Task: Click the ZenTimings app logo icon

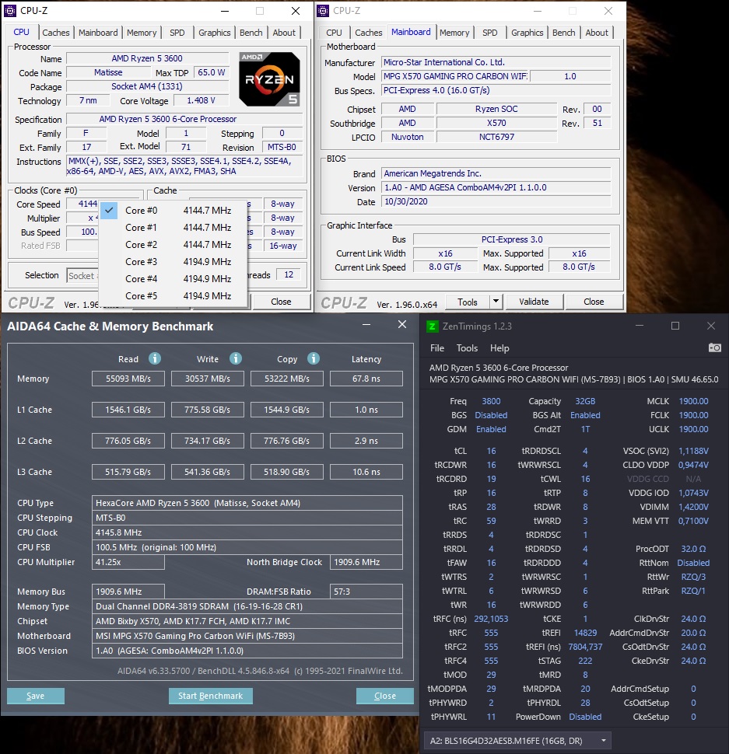Action: [x=432, y=326]
